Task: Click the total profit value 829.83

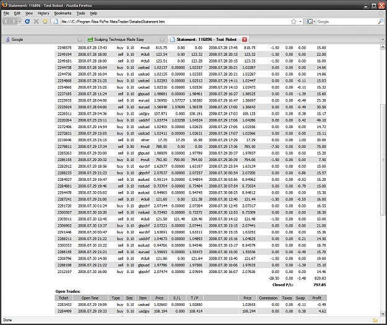Action: tap(320, 278)
